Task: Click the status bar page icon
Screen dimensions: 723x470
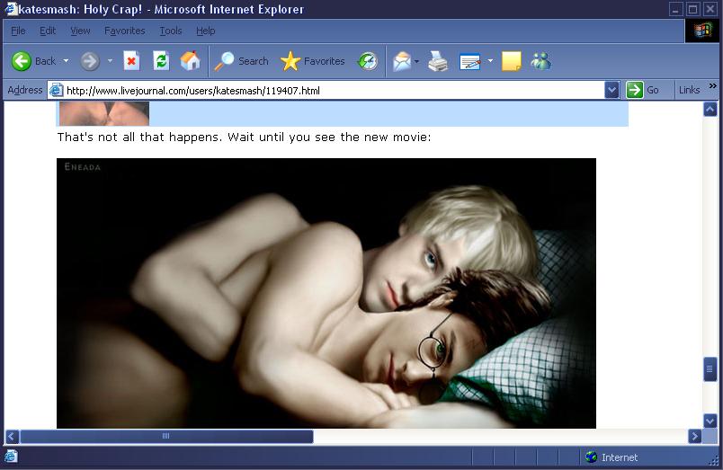Action: pyautogui.click(x=11, y=457)
